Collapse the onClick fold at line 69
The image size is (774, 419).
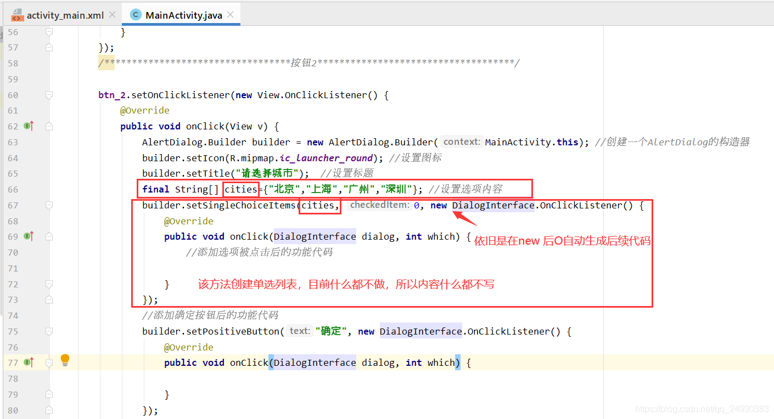tap(49, 236)
